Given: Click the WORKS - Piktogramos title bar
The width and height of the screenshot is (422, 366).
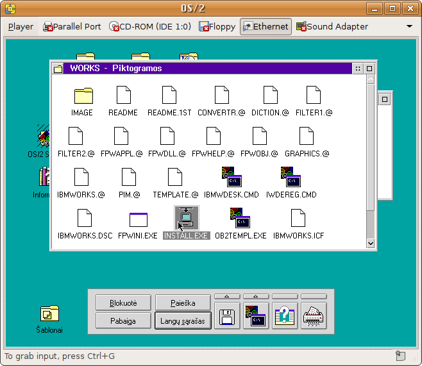Looking at the screenshot, I should pyautogui.click(x=208, y=69).
